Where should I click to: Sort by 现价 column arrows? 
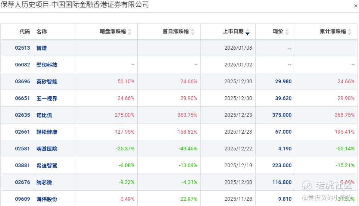[287, 32]
